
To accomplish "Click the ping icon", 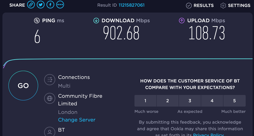I will point(37,21).
